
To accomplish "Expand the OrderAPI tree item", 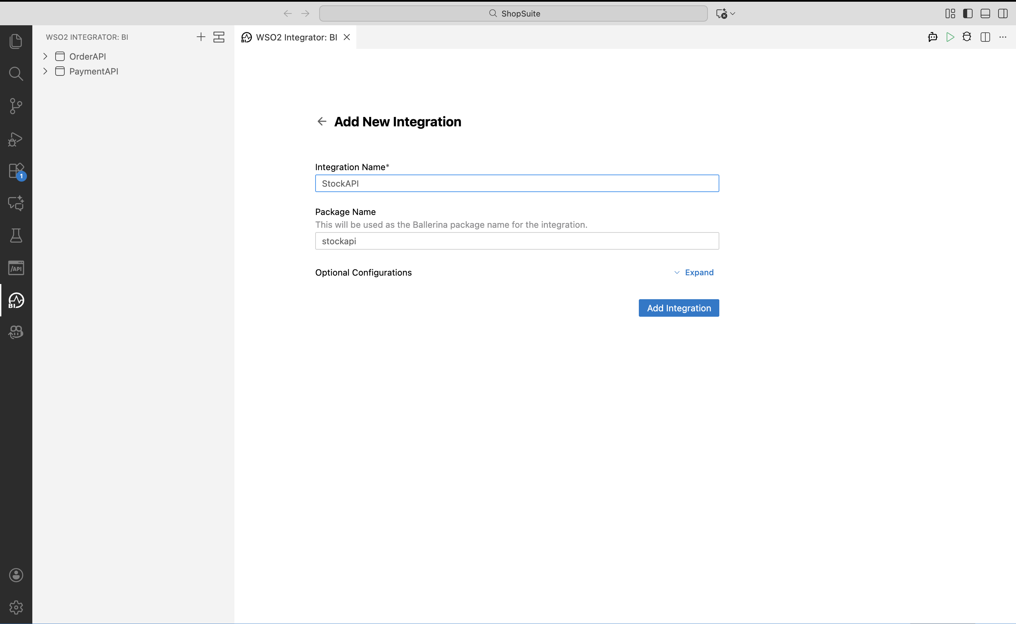I will click(45, 56).
